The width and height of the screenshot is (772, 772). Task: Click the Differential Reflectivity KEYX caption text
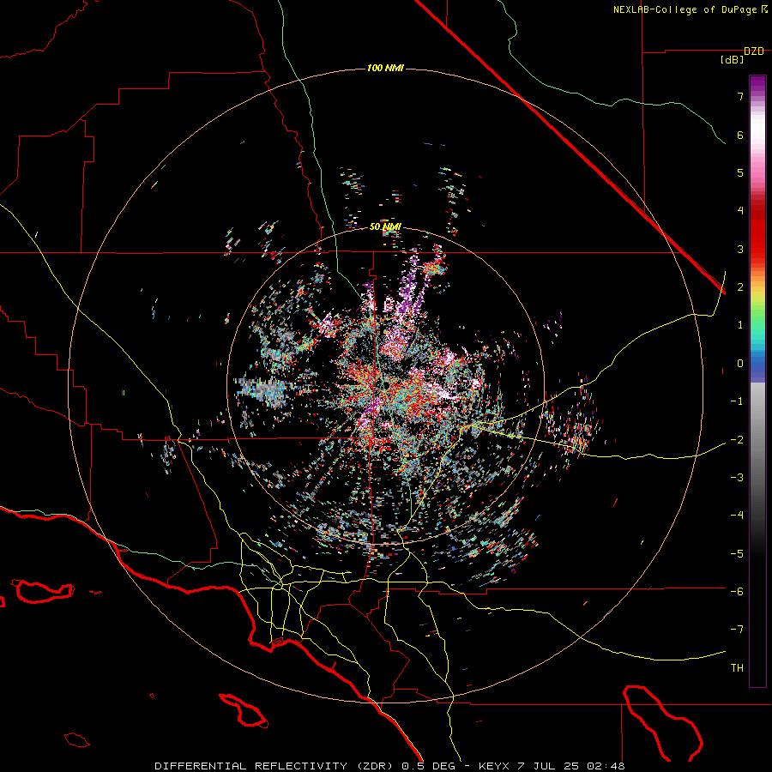coord(390,766)
